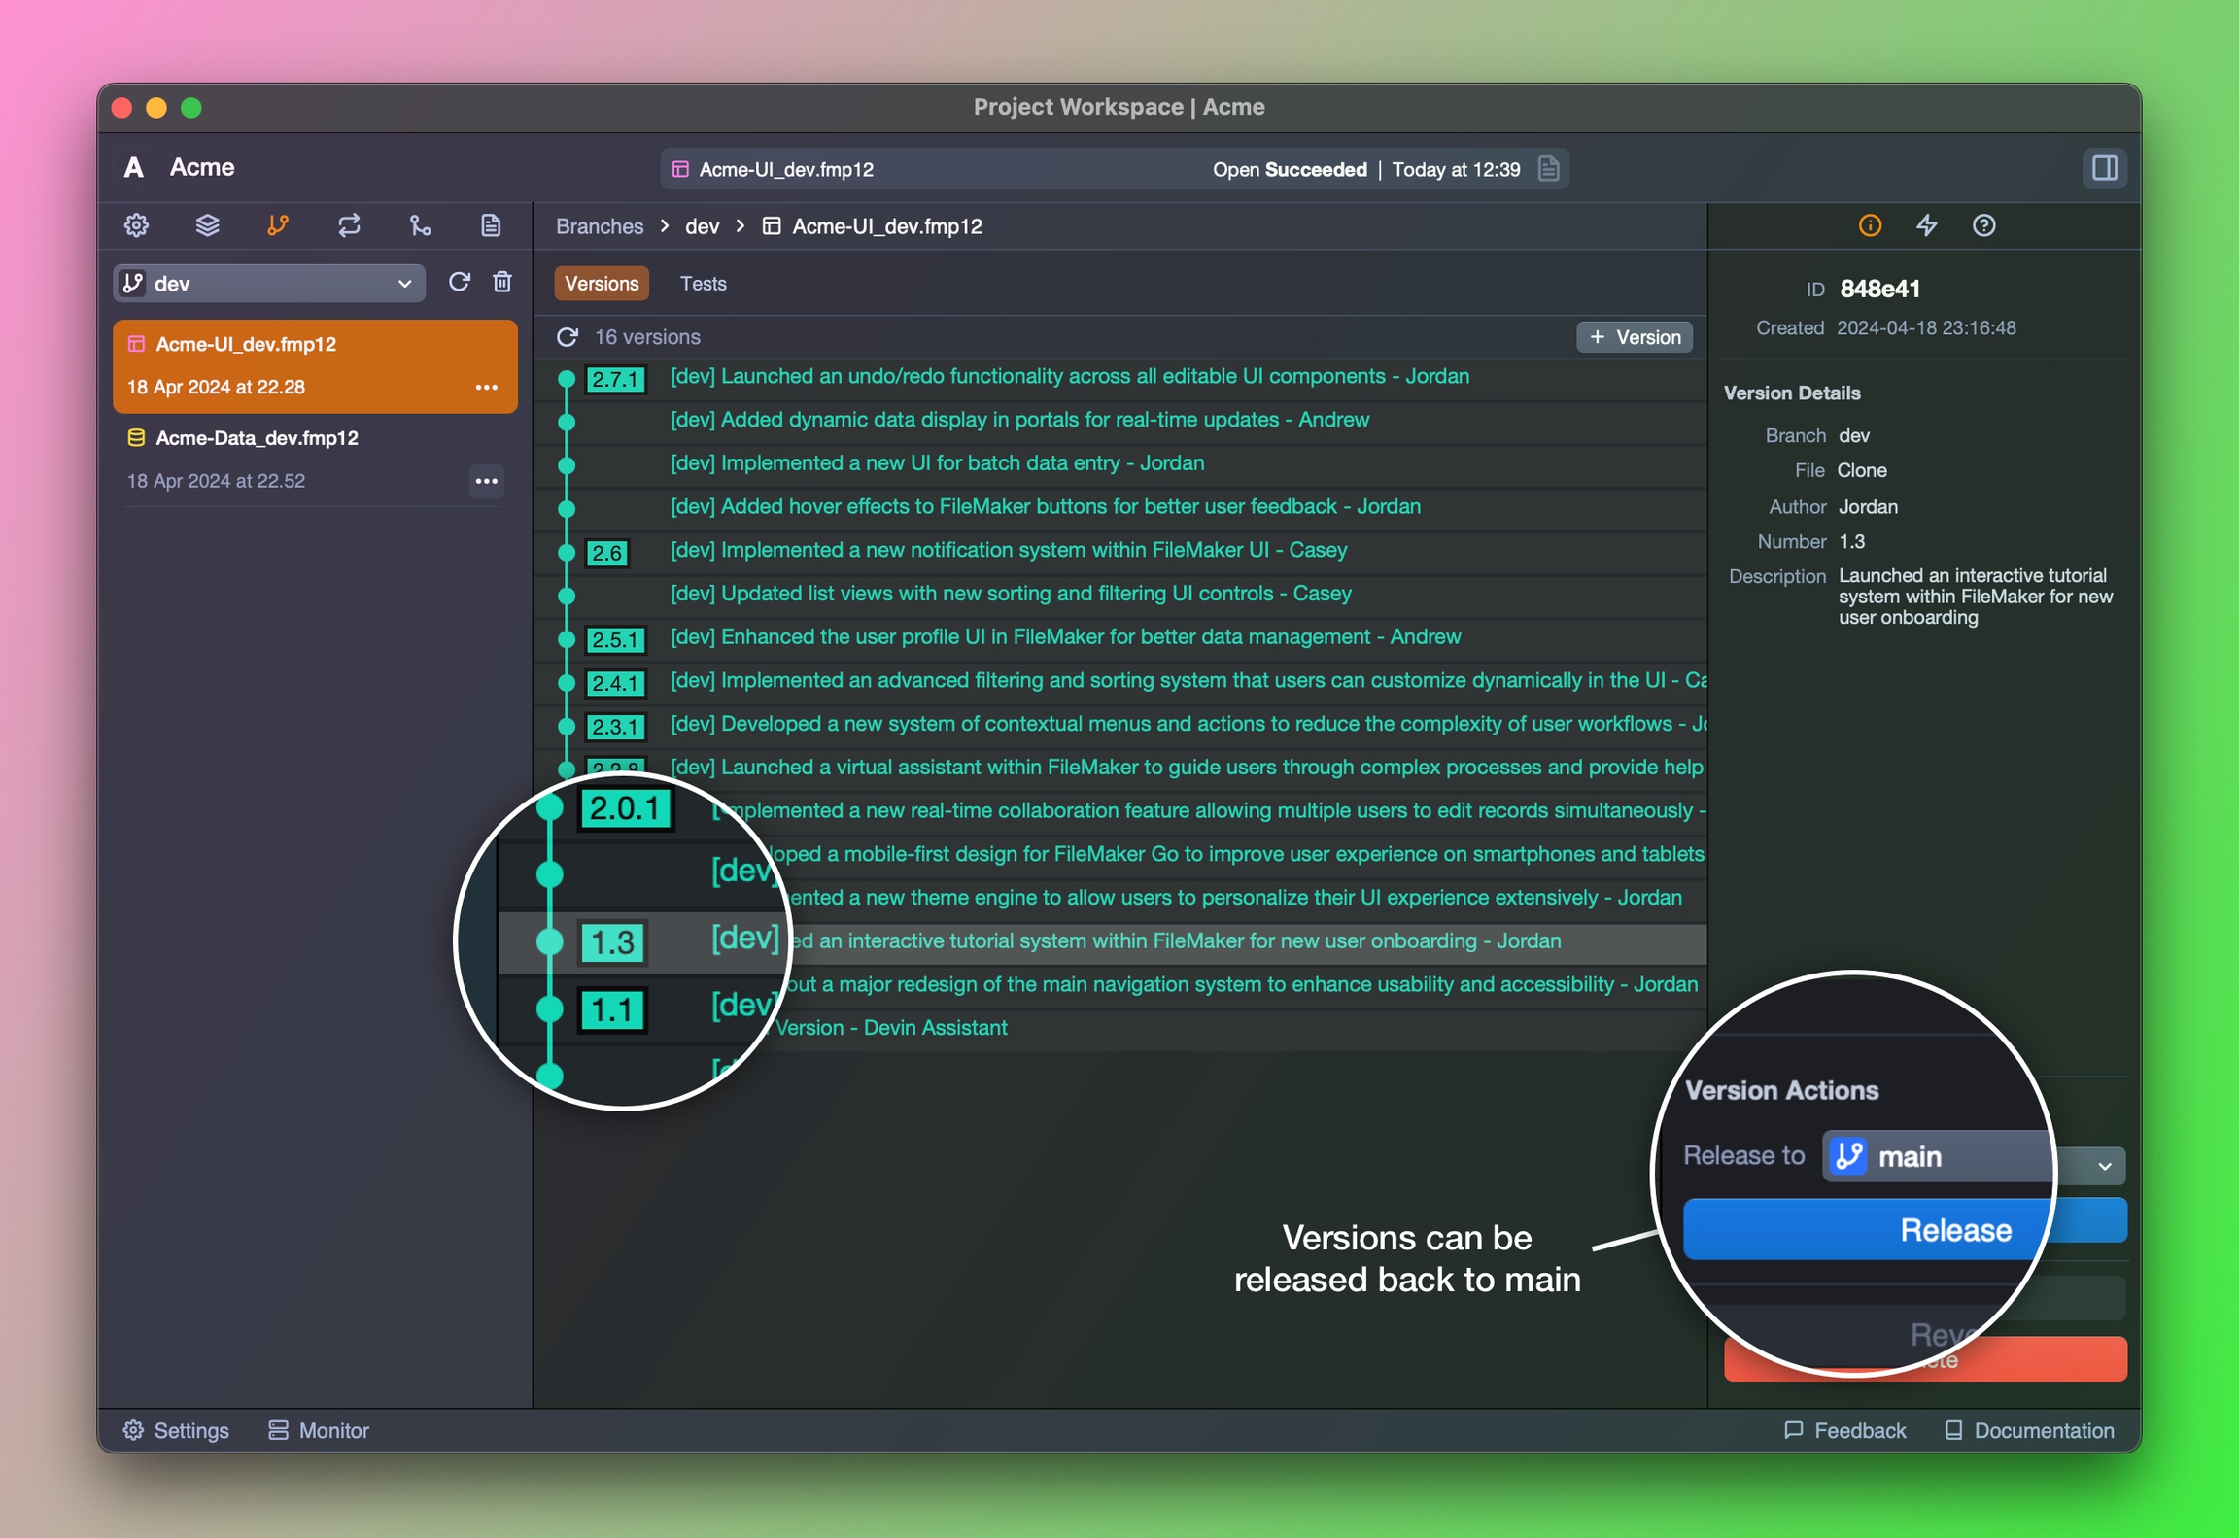Refresh the dev branch file list
The width and height of the screenshot is (2239, 1538).
[x=459, y=282]
